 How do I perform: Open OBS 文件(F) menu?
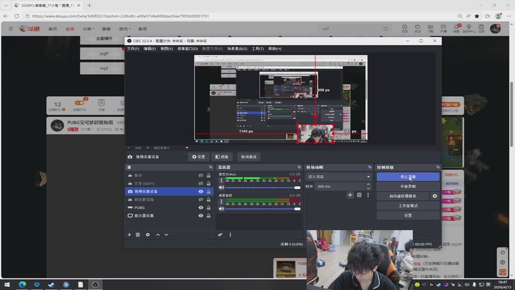(x=133, y=49)
